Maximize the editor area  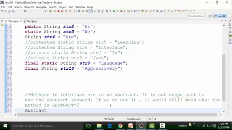point(225,21)
